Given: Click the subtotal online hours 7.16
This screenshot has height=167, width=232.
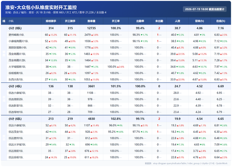Looking at the screenshot, I should pos(221,28).
